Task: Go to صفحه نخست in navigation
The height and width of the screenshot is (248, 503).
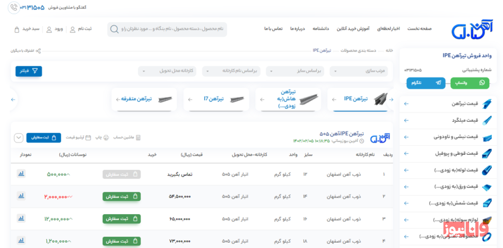Action: point(420,29)
